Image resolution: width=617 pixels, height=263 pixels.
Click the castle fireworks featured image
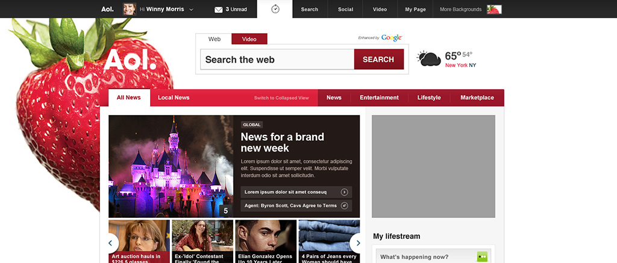coord(171,166)
